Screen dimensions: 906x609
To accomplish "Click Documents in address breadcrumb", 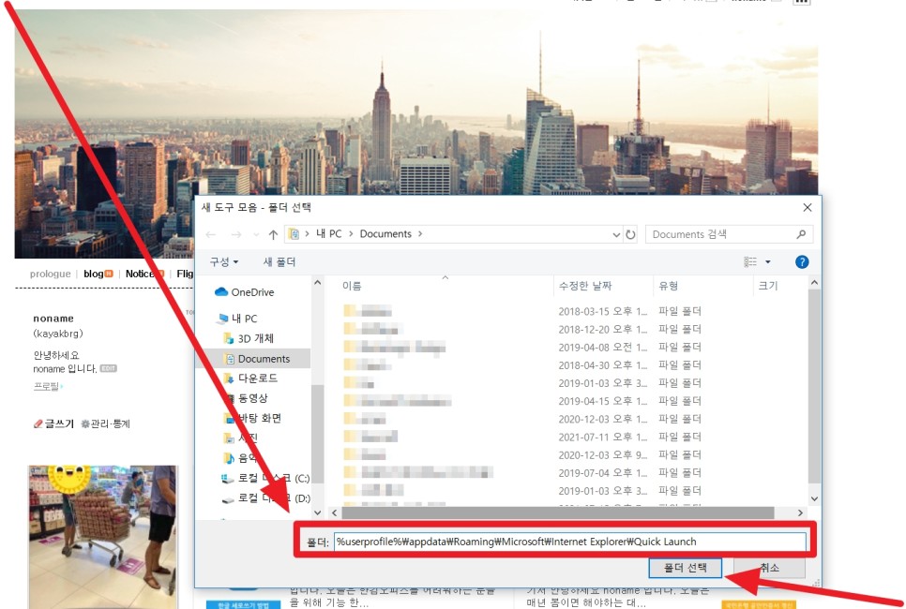I will pyautogui.click(x=385, y=234).
